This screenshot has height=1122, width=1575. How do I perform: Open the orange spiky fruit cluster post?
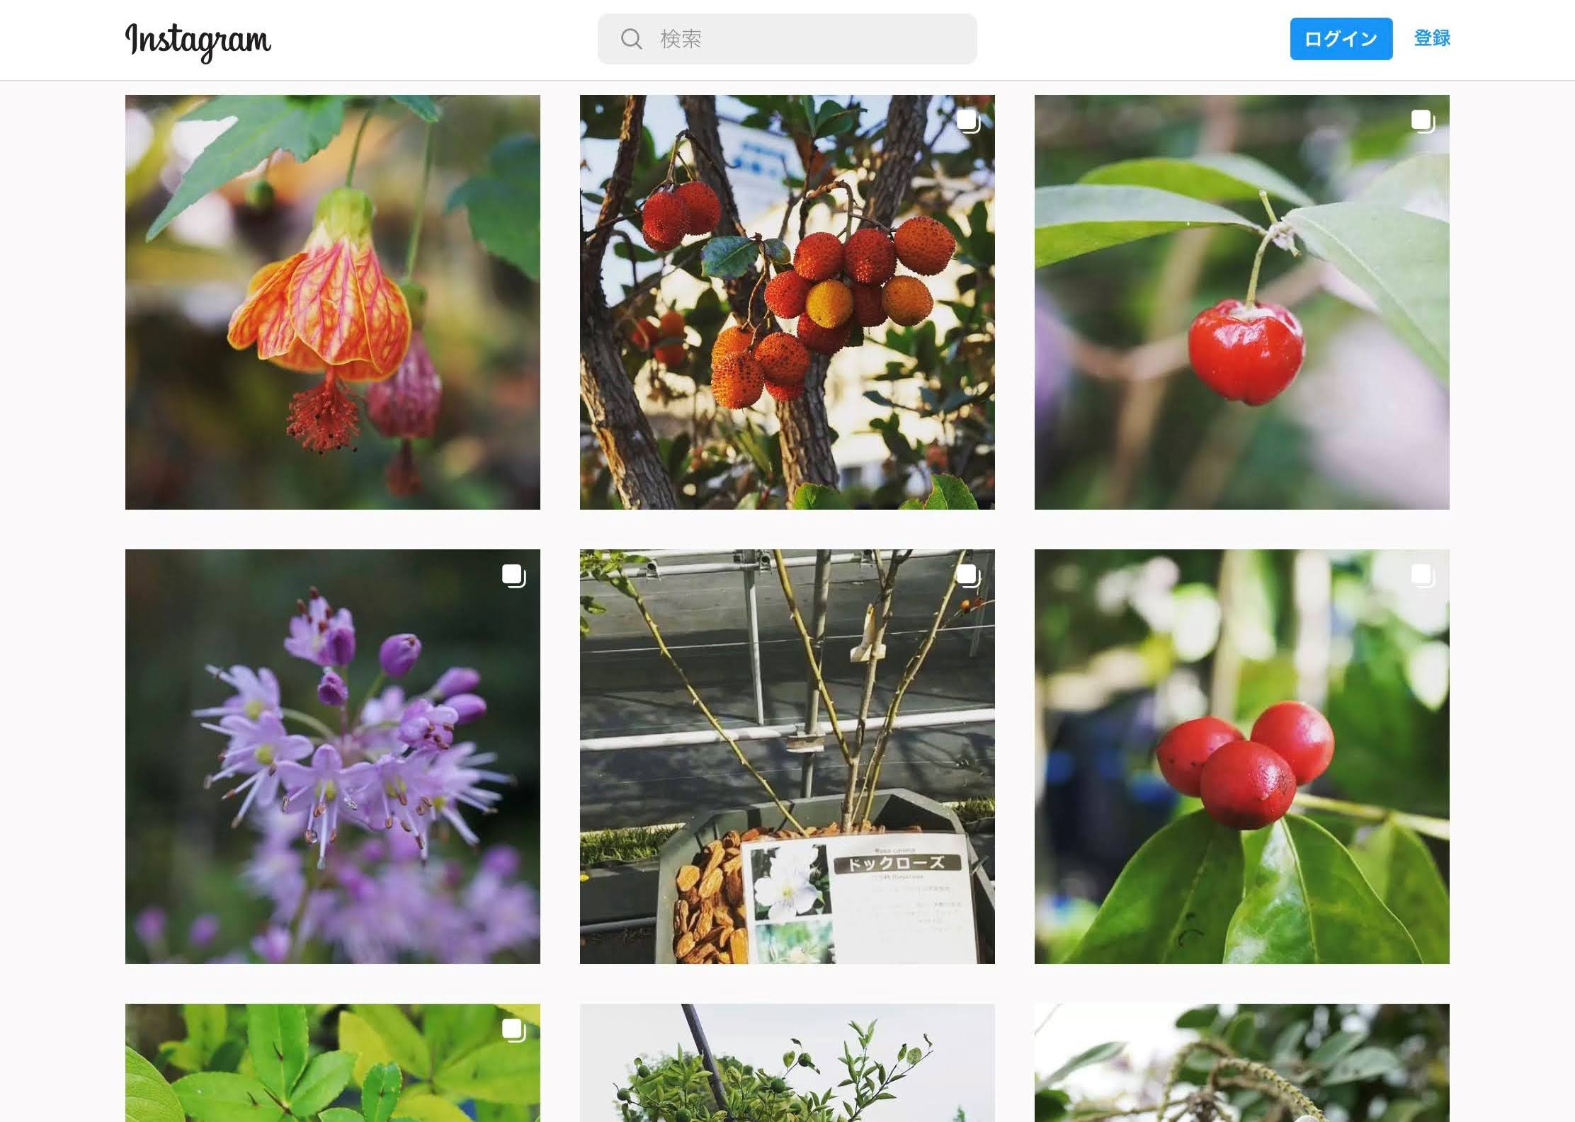787,302
